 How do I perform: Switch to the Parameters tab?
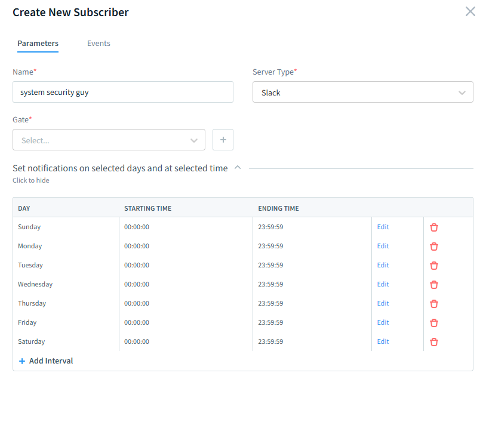[38, 43]
